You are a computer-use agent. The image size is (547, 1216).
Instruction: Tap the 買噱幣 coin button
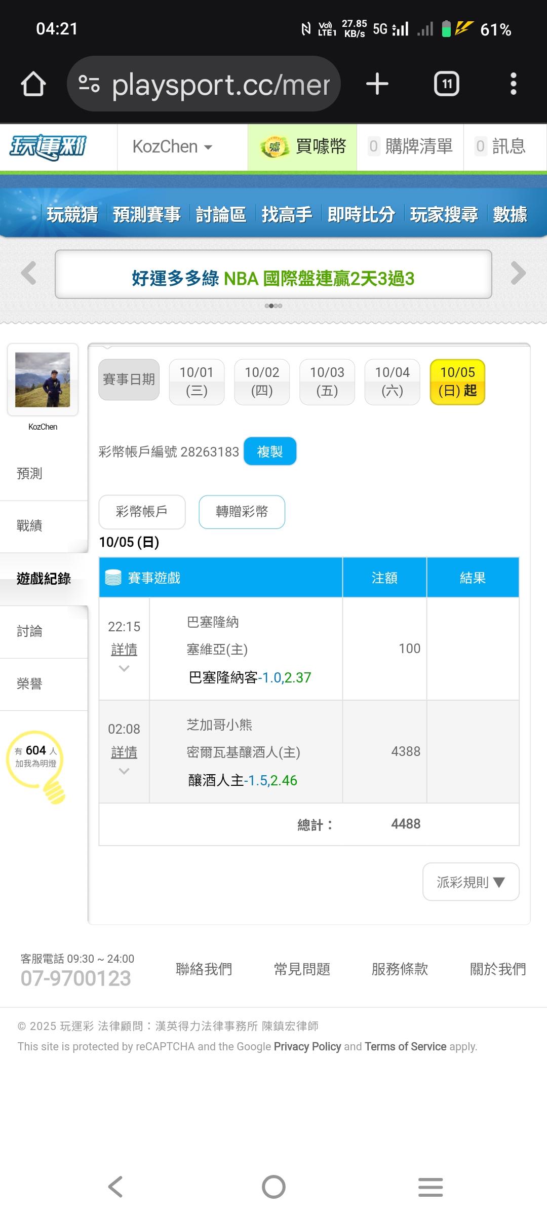302,147
